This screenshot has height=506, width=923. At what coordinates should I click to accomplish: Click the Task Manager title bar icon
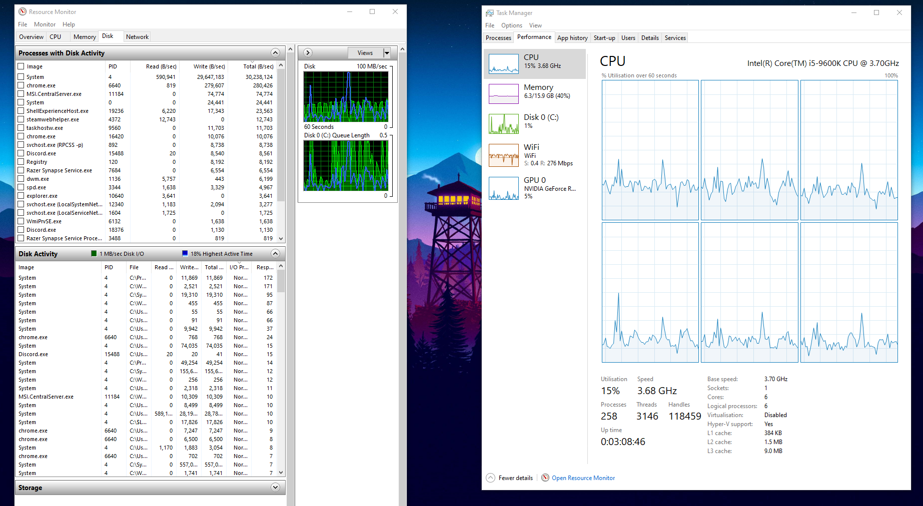[490, 13]
